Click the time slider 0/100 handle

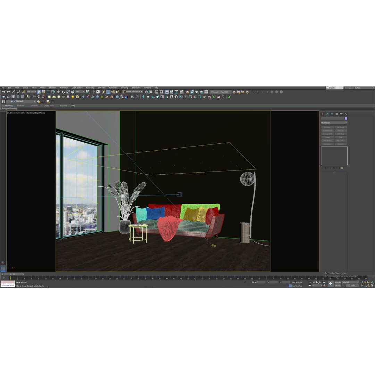[x=13, y=274]
